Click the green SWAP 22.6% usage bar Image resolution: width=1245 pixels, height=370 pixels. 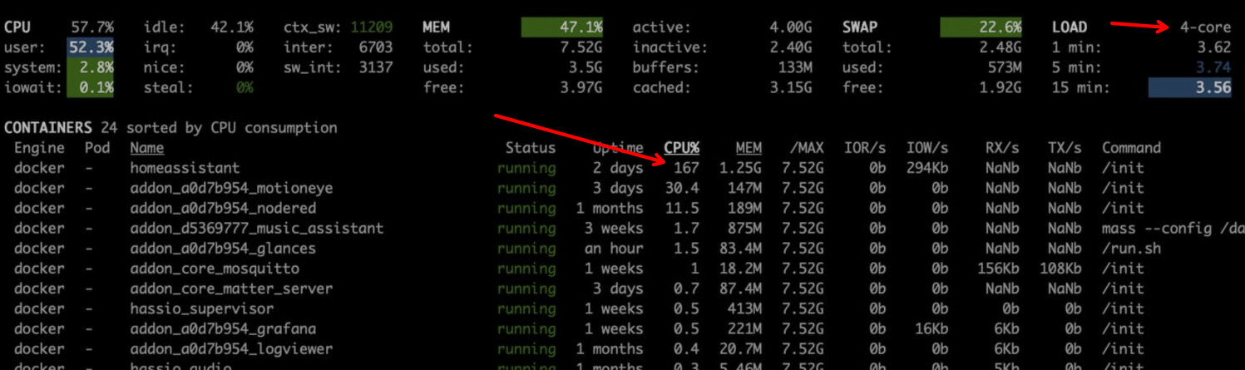(981, 27)
